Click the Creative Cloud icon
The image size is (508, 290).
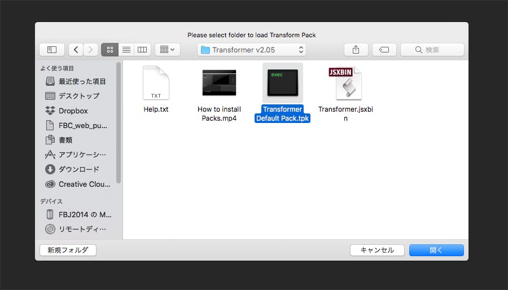(50, 184)
